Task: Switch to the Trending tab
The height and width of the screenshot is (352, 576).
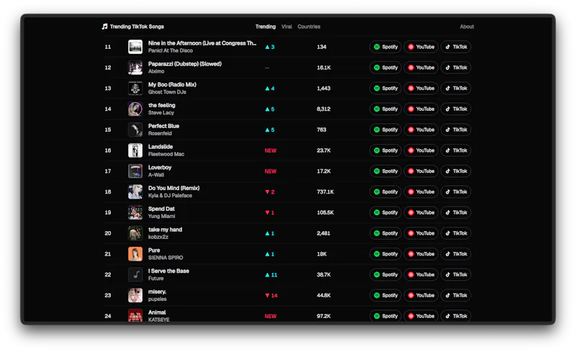Action: [x=265, y=27]
